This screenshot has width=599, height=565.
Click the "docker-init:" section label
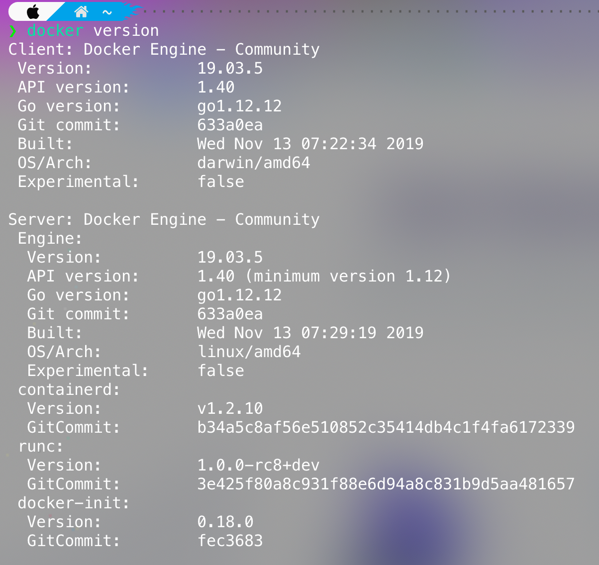[74, 503]
